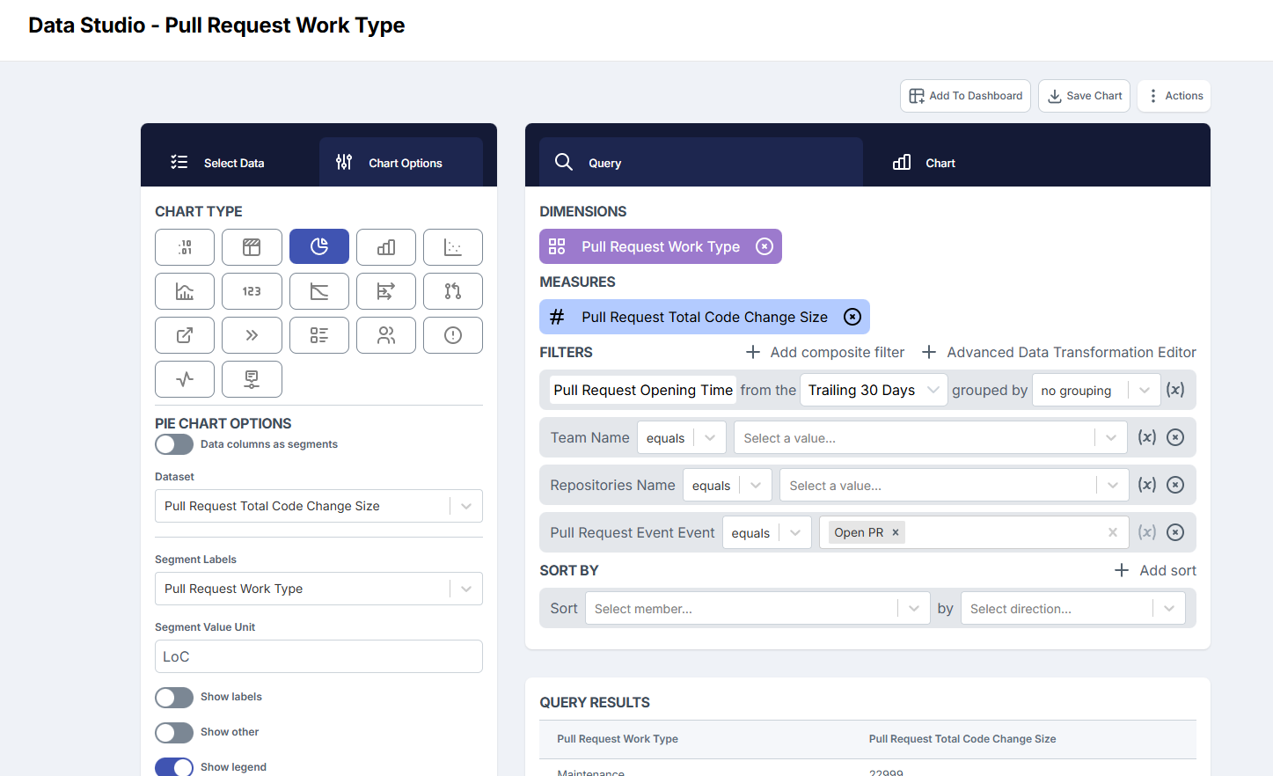Image resolution: width=1273 pixels, height=776 pixels.
Task: Delete the Team Name filter
Action: coord(1175,437)
